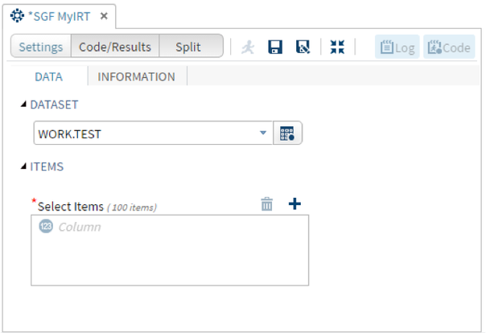
Task: Toggle the Split view
Action: click(191, 47)
